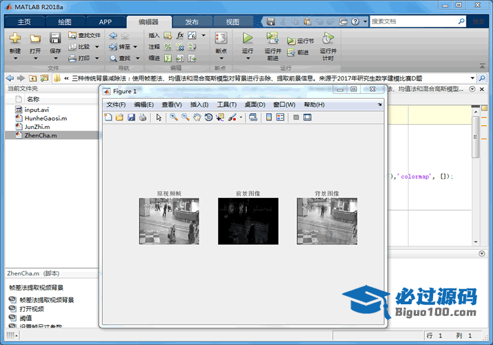Click Open File icon in Figure 1 toolbar
The height and width of the screenshot is (345, 493).
click(x=119, y=117)
